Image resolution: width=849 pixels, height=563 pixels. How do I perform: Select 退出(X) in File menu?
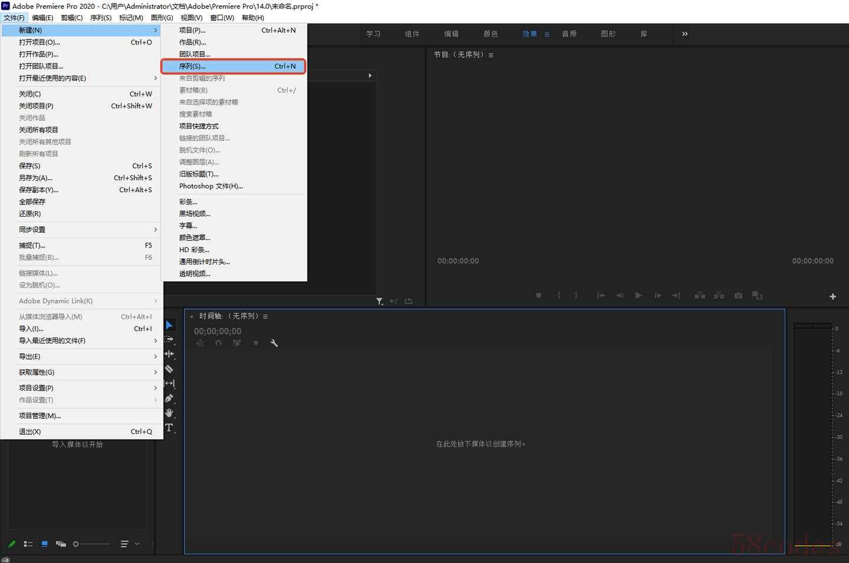pyautogui.click(x=82, y=432)
